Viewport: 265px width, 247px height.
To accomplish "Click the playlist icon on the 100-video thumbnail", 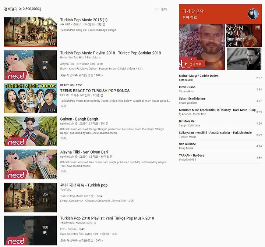I will coord(45,233).
